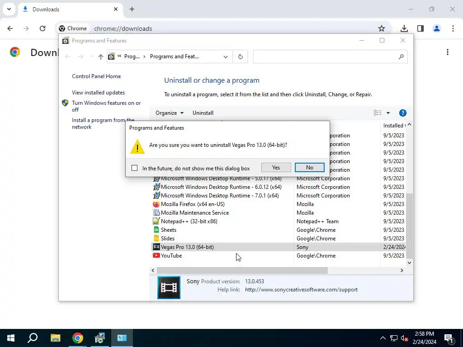Image resolution: width=463 pixels, height=347 pixels.
Task: Open Turn Windows features on or off
Action: (106, 106)
